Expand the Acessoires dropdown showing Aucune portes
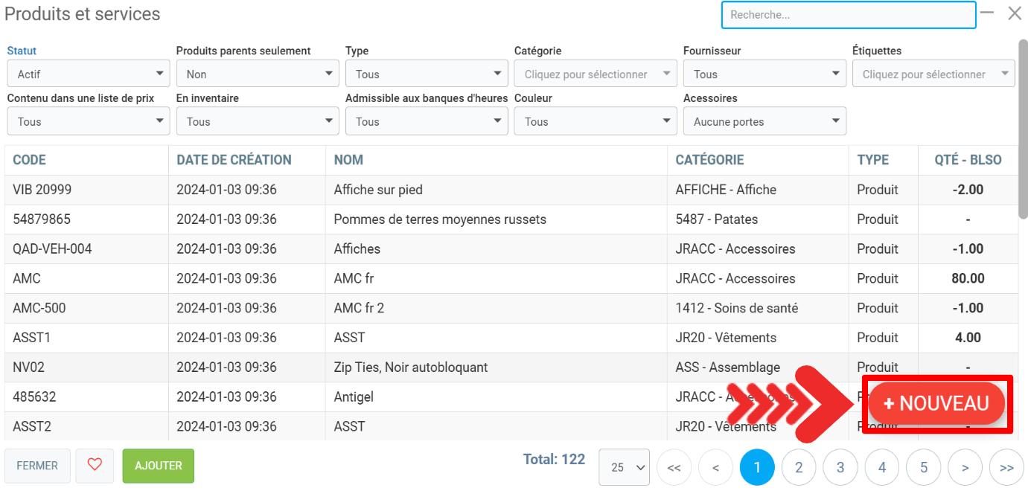 [x=764, y=121]
